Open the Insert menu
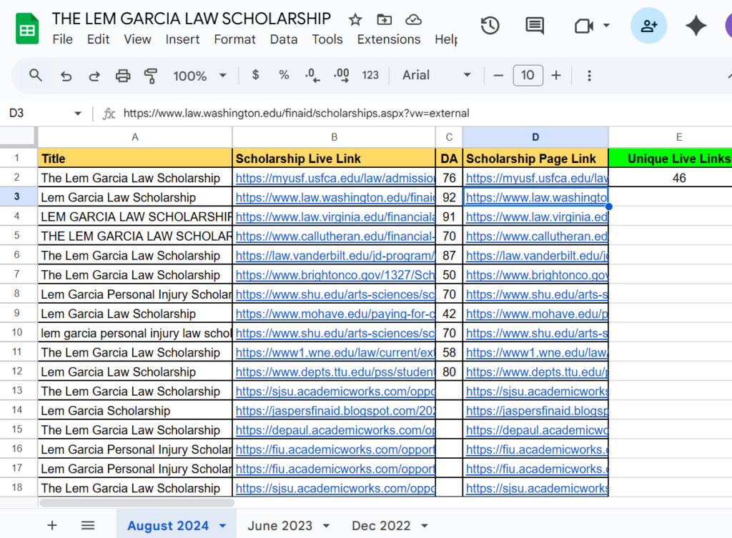Screen dimensions: 732x538 (x=182, y=39)
